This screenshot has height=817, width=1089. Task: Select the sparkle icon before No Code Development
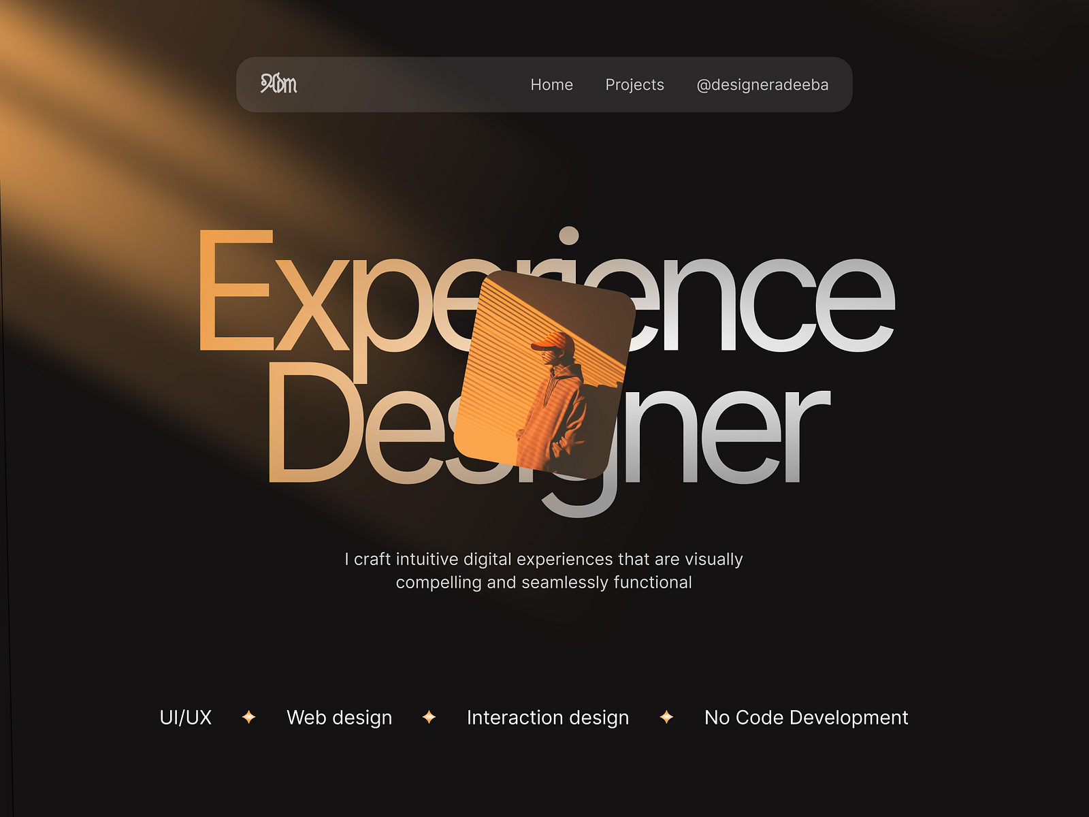tap(666, 717)
